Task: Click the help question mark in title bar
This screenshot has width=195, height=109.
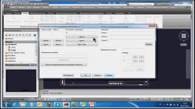Action: (171, 4)
